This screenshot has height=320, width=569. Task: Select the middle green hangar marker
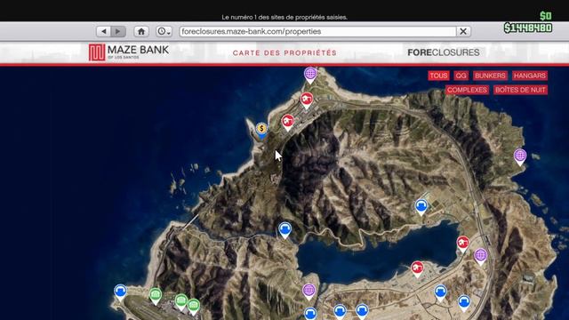(x=181, y=302)
